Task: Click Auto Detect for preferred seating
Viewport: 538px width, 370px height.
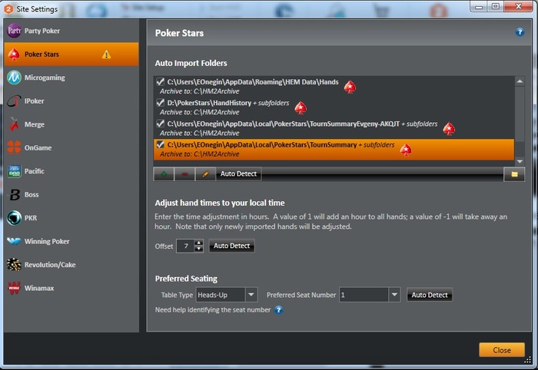Action: pos(430,295)
